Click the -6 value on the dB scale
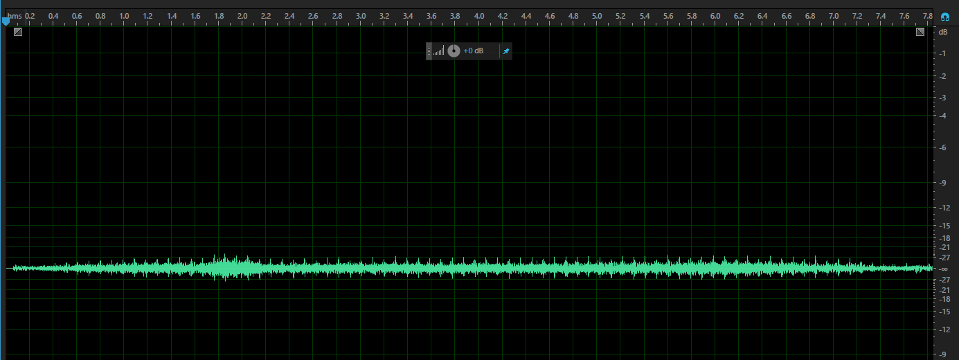Screen dimensions: 959x360 point(944,147)
